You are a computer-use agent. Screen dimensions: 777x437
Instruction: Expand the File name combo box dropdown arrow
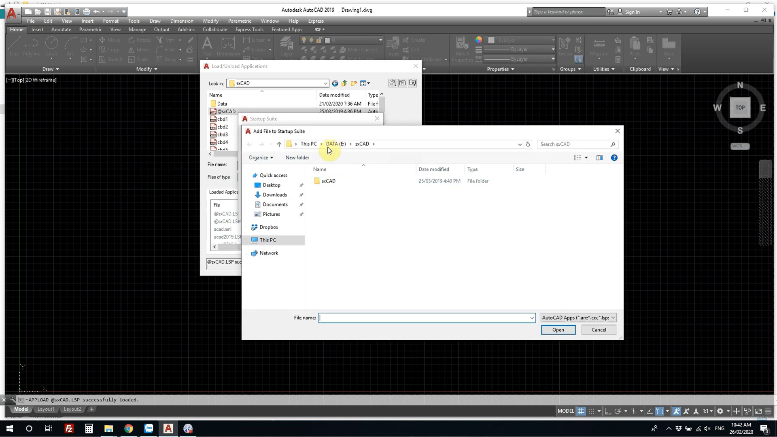(x=532, y=318)
